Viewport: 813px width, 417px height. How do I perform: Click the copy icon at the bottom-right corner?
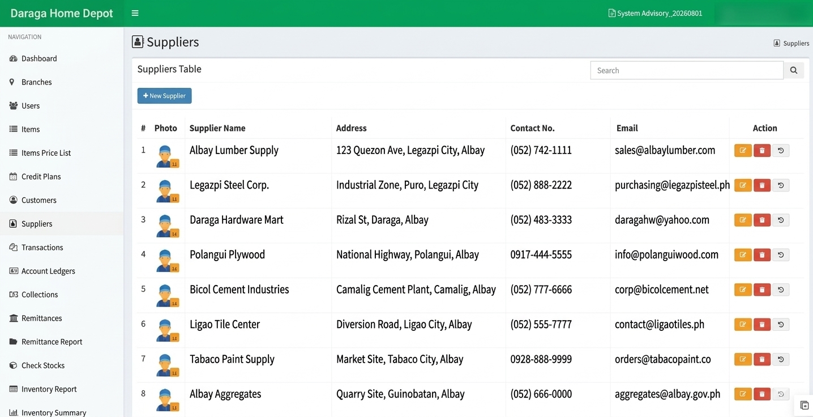click(804, 405)
